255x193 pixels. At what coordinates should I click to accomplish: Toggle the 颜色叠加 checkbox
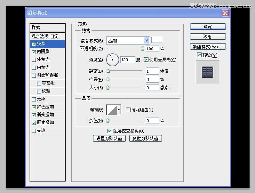point(34,107)
